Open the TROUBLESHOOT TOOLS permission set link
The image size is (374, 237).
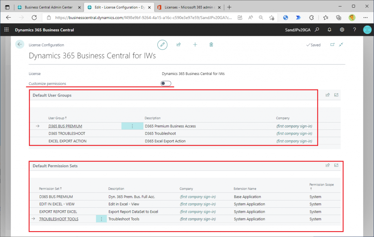59,219
